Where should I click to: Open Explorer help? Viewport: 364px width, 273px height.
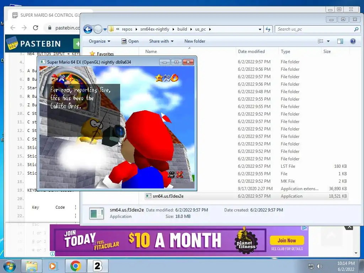pyautogui.click(x=353, y=41)
